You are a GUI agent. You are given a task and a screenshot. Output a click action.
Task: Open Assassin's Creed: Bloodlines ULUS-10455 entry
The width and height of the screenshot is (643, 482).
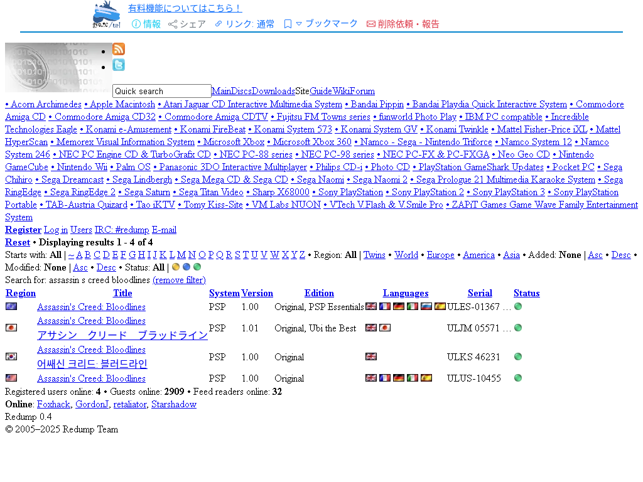pyautogui.click(x=91, y=378)
